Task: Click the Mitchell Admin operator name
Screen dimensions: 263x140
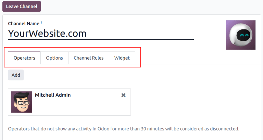Action: click(53, 95)
